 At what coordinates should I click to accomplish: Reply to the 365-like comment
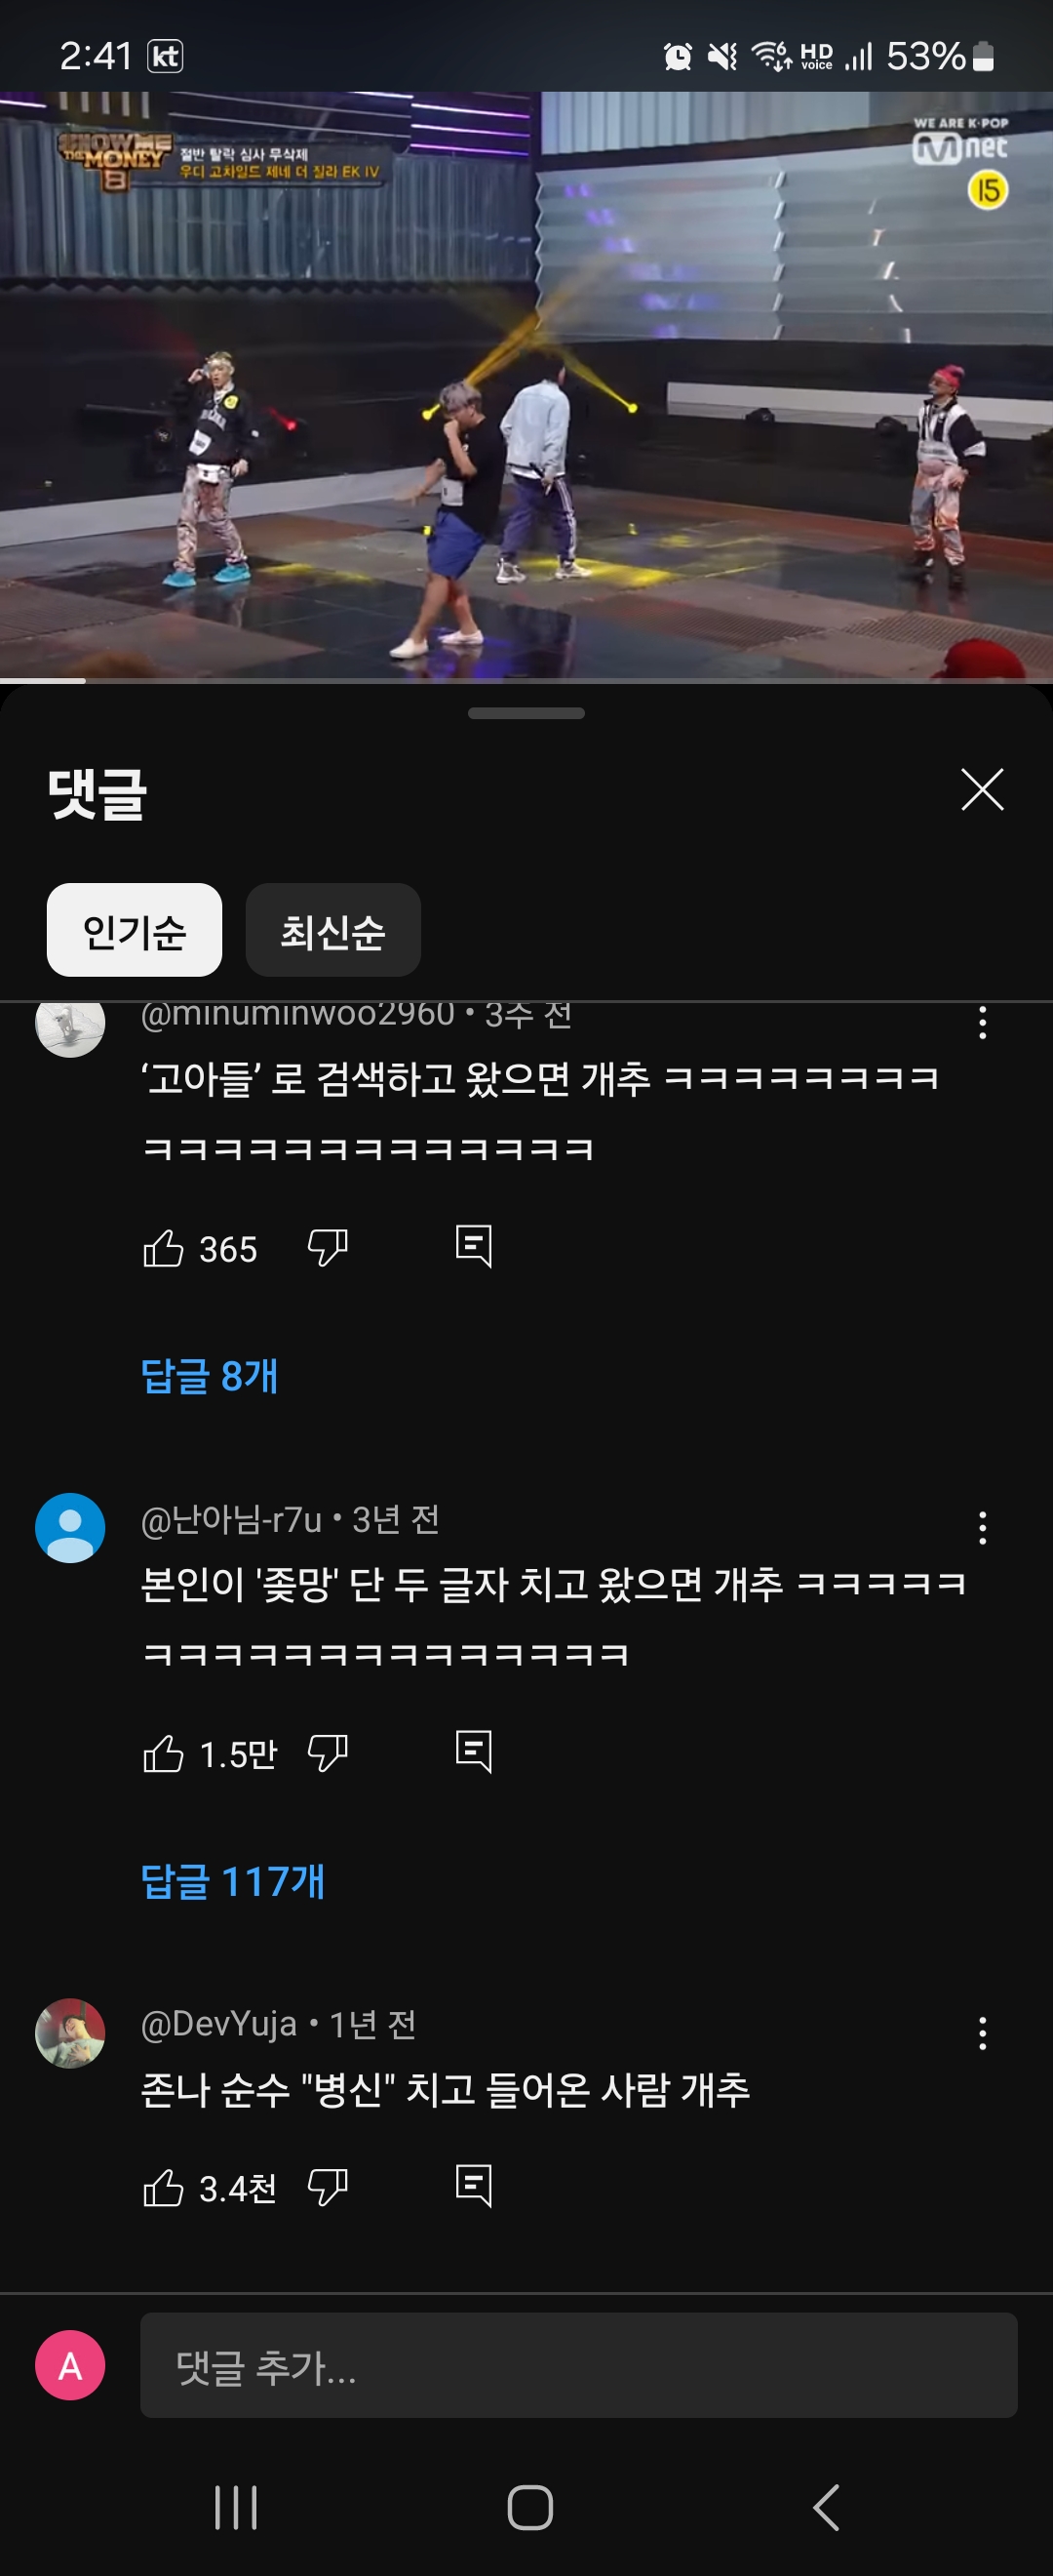474,1246
